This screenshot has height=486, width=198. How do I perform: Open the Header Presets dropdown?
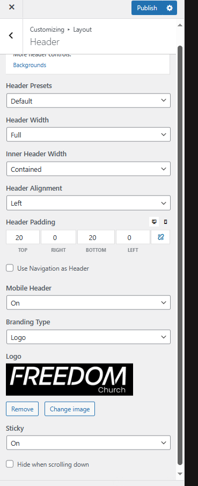click(x=89, y=101)
